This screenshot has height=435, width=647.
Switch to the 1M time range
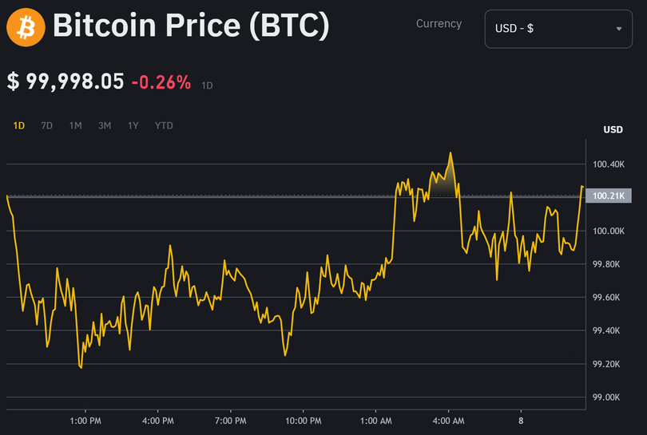pyautogui.click(x=75, y=125)
